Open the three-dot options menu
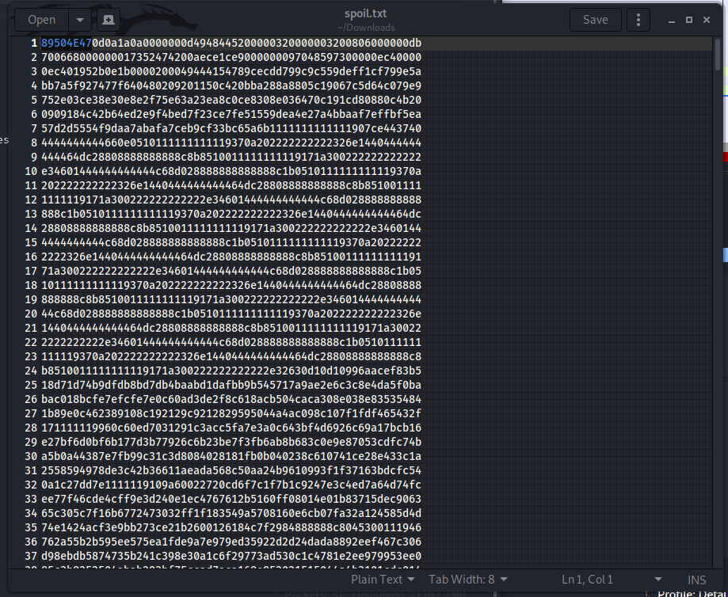Image resolution: width=728 pixels, height=597 pixels. (x=638, y=20)
